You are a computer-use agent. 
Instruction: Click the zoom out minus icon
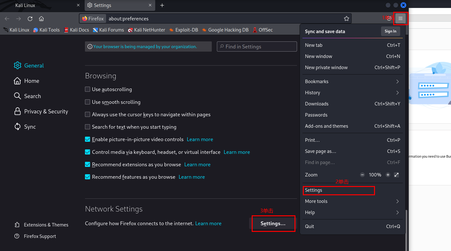point(362,175)
